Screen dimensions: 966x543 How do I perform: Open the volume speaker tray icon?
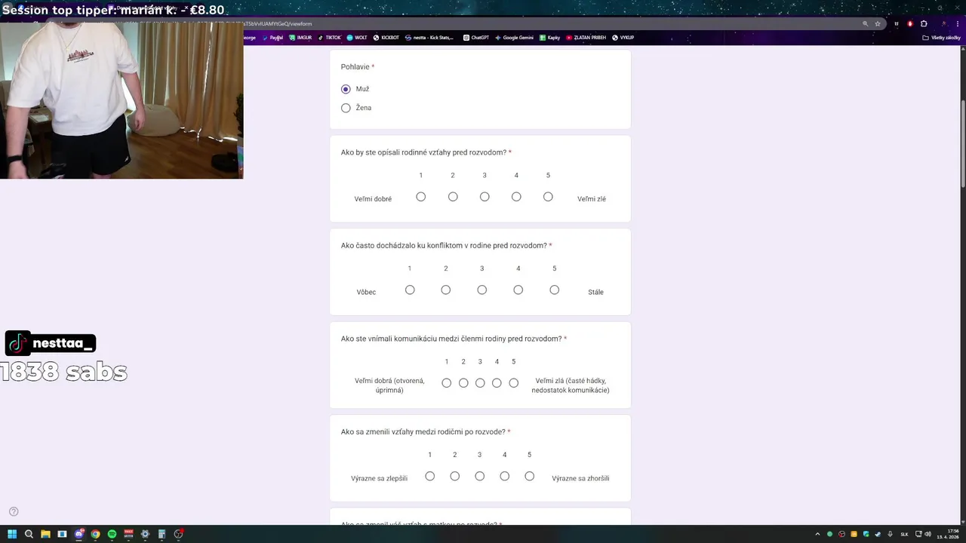[928, 534]
